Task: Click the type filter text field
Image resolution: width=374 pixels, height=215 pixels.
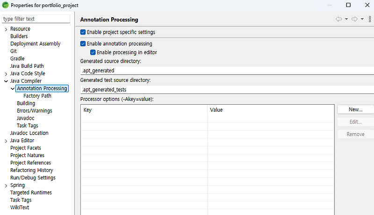Action: (36, 19)
